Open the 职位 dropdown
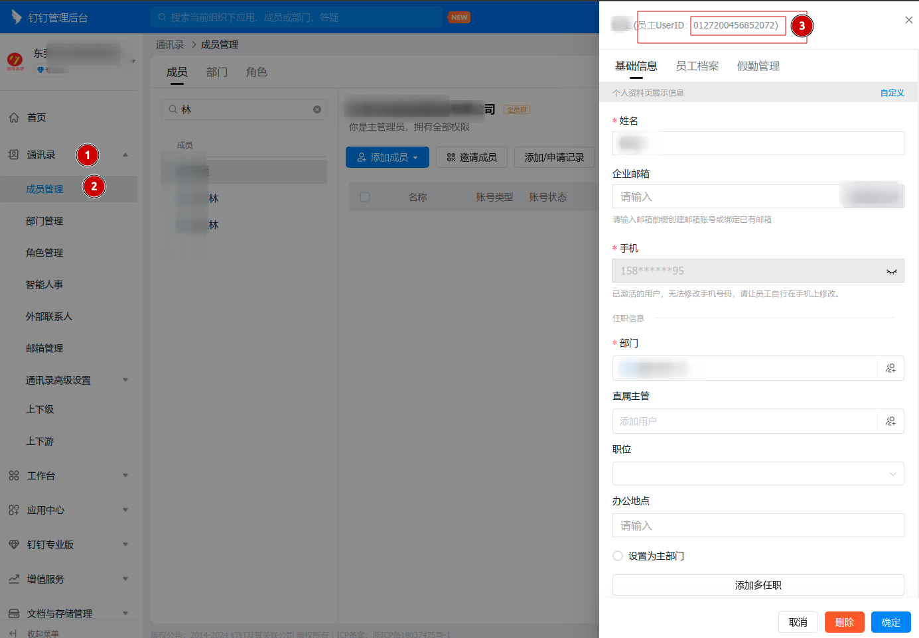Image resolution: width=919 pixels, height=638 pixels. tap(758, 474)
